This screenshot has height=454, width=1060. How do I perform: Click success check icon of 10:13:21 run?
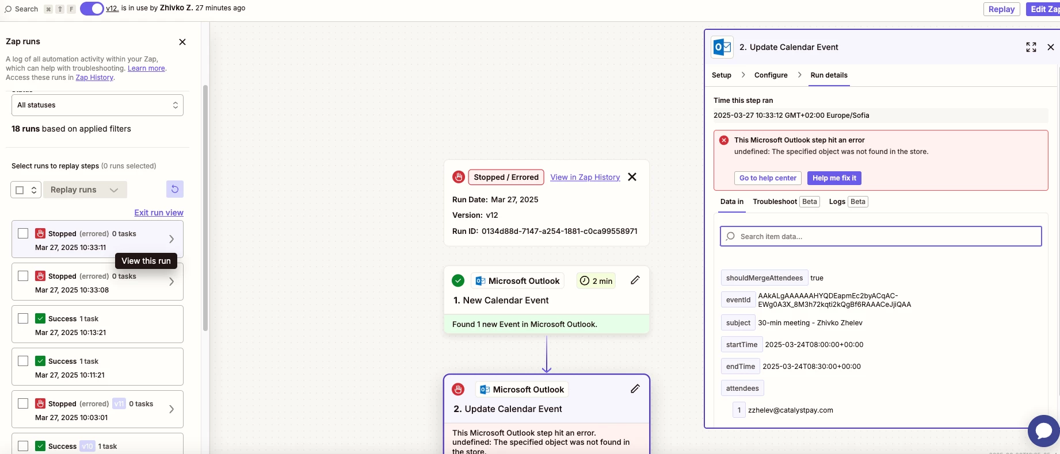pyautogui.click(x=40, y=318)
